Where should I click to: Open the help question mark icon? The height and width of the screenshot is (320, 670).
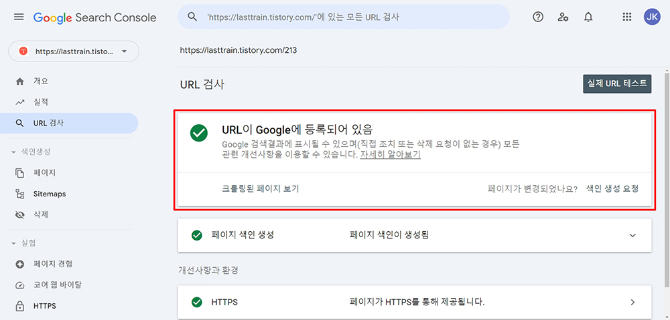click(x=538, y=17)
